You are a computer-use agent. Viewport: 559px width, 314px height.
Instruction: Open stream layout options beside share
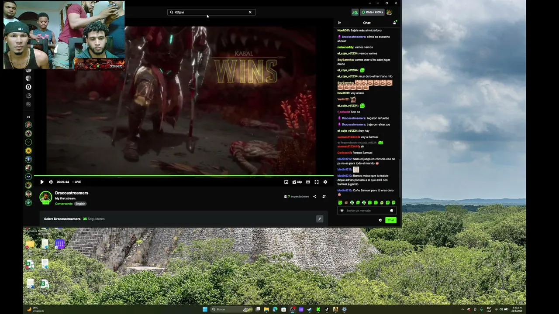[324, 196]
